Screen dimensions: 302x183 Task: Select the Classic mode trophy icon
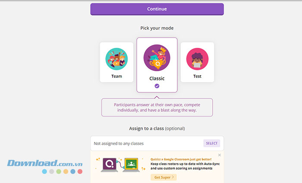pos(157,58)
